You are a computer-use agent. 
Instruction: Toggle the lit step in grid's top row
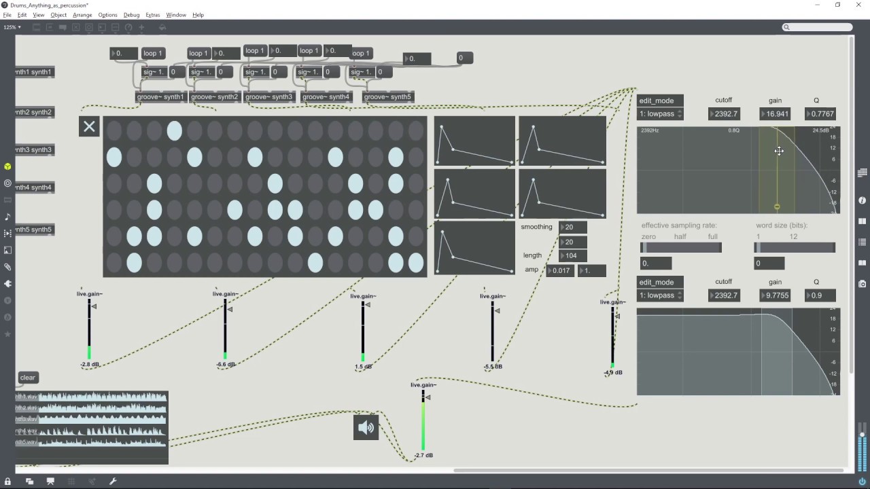[x=174, y=130]
